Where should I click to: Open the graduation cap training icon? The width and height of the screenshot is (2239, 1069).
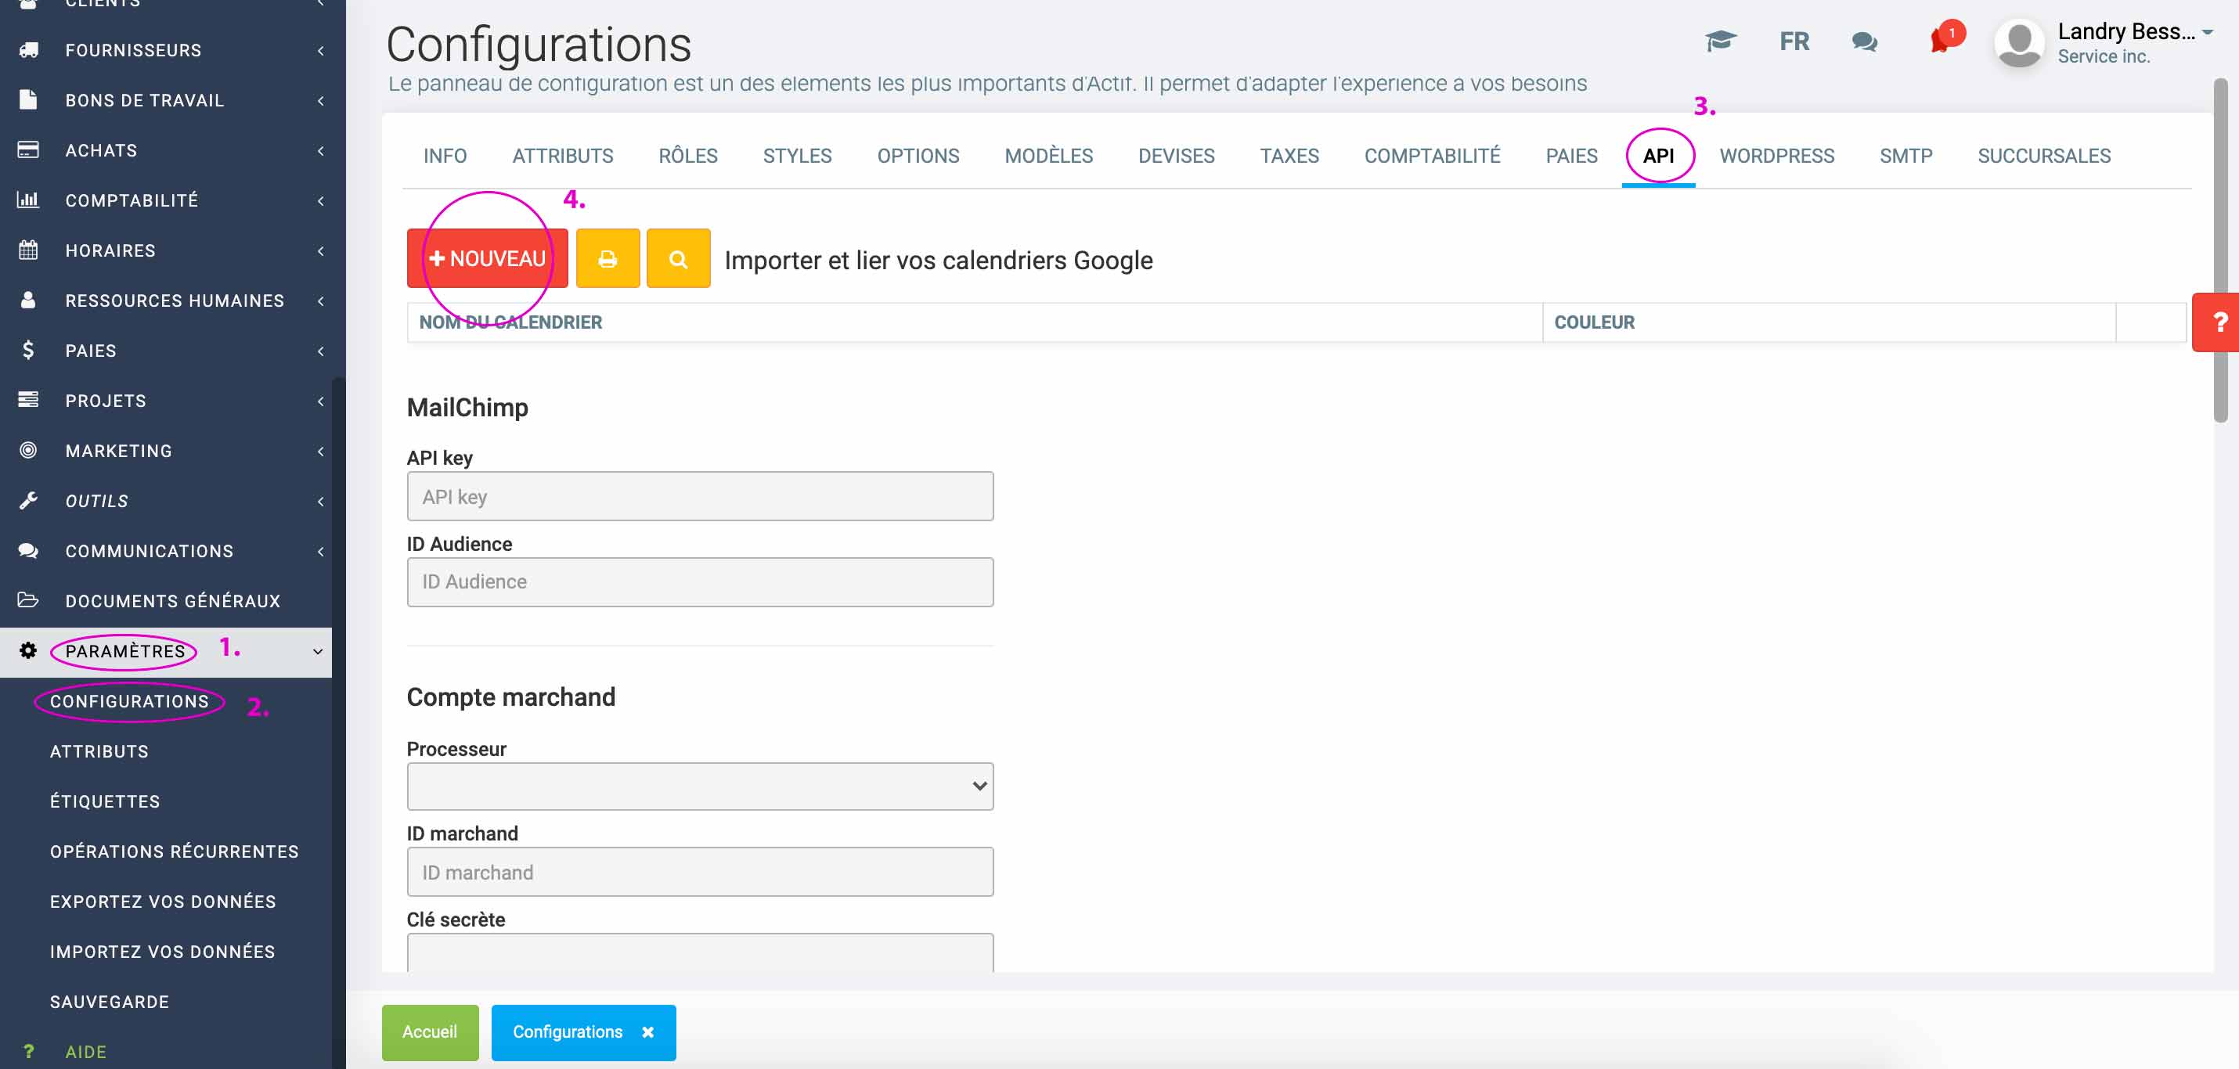pyautogui.click(x=1720, y=41)
